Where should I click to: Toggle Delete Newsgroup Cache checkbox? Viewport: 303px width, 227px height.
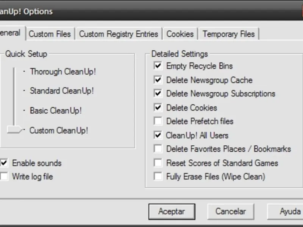158,80
